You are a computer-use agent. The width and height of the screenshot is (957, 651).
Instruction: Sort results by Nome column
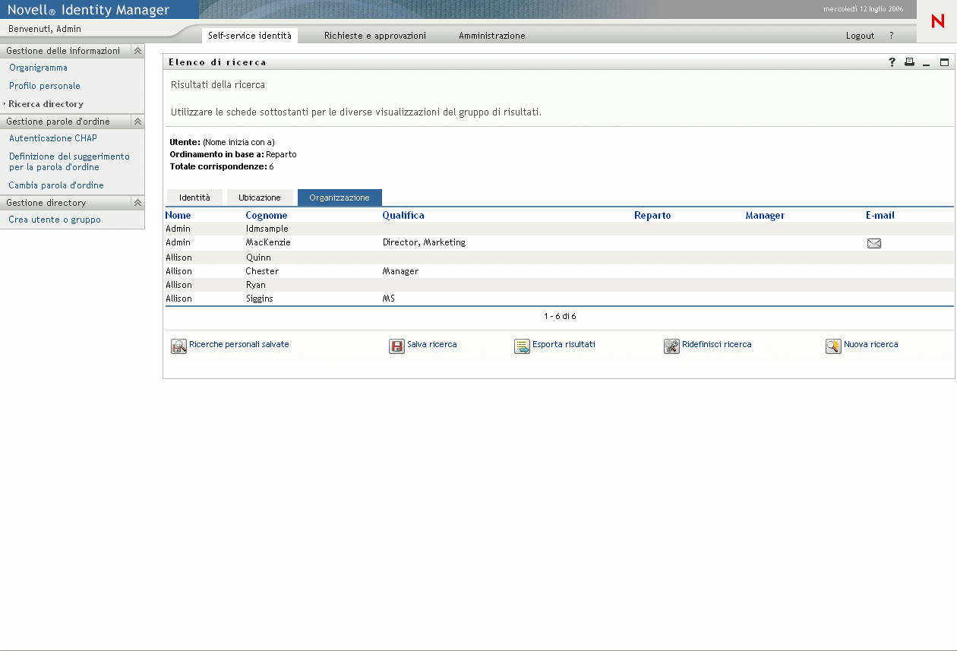(178, 216)
